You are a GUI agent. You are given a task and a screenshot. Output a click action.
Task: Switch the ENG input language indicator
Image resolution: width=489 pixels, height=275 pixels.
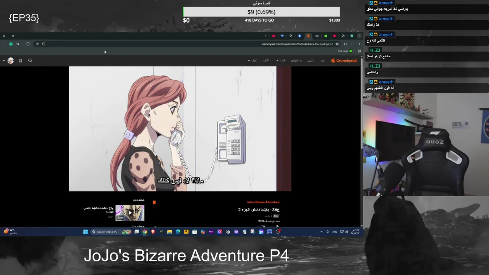(x=335, y=232)
